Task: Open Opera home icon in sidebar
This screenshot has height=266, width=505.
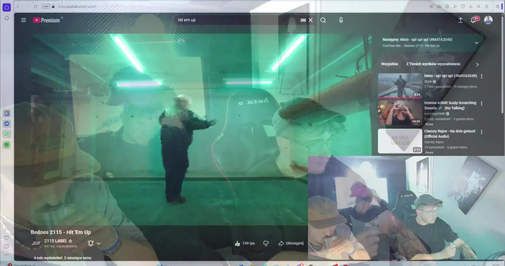Action: pyautogui.click(x=6, y=7)
